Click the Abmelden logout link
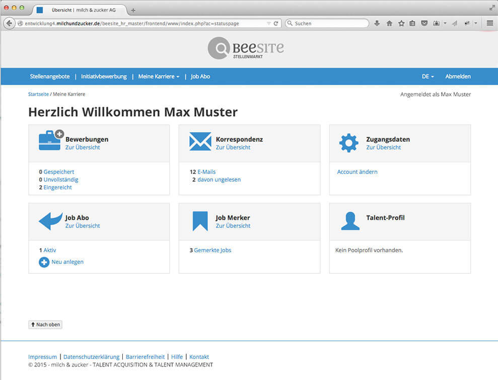This screenshot has width=498, height=380. [458, 77]
